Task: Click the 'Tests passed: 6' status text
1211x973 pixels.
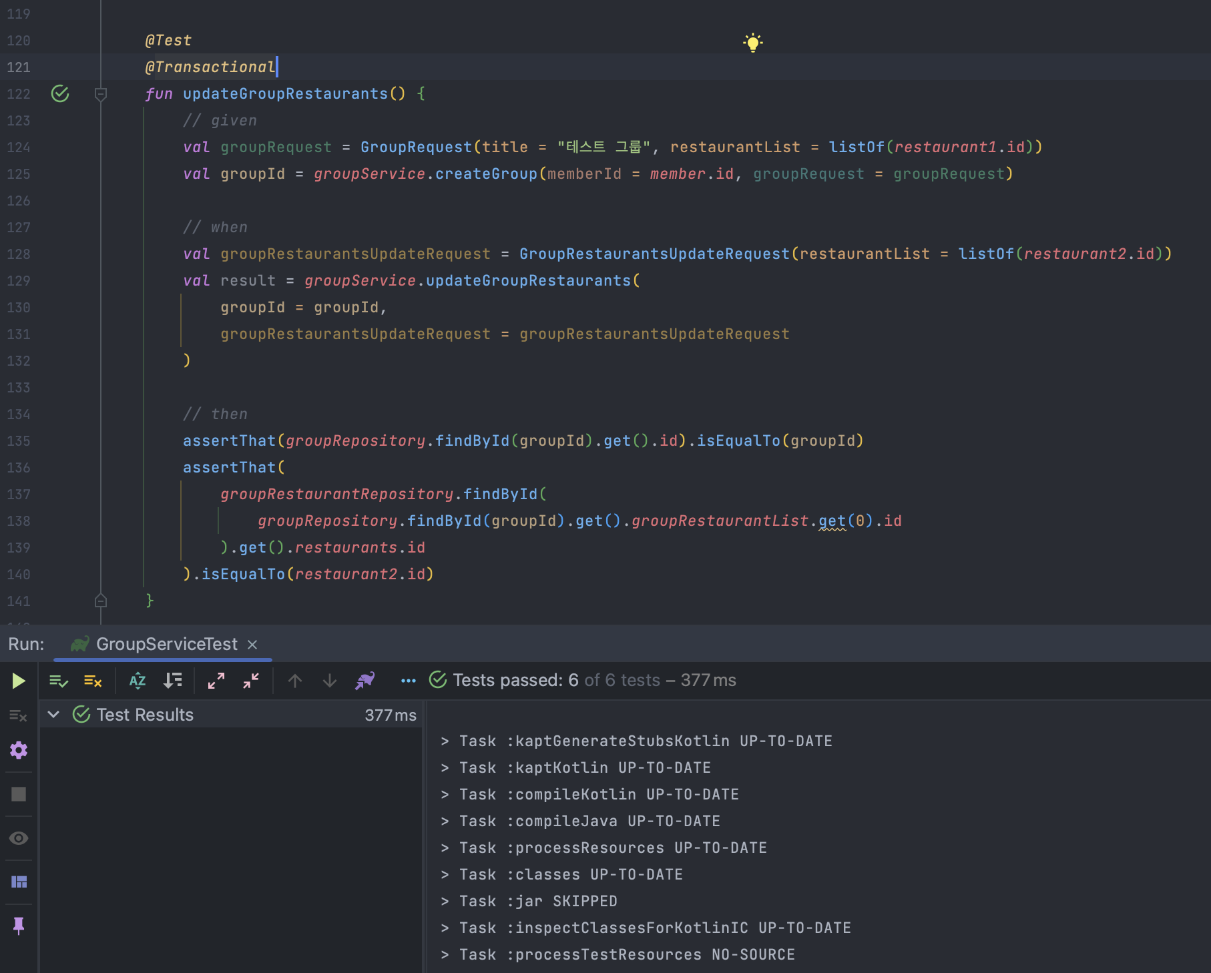Action: 516,680
